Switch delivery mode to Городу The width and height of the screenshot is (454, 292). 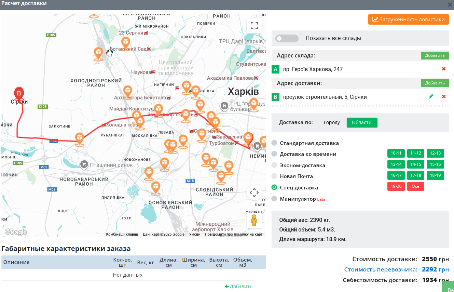(x=332, y=122)
